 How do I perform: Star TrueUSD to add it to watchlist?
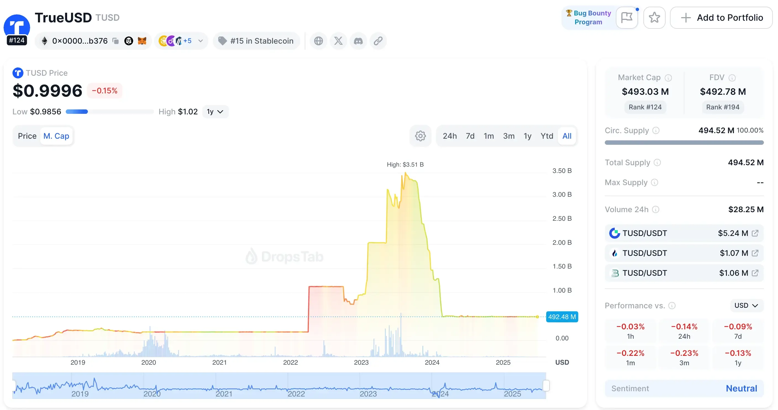(x=655, y=17)
